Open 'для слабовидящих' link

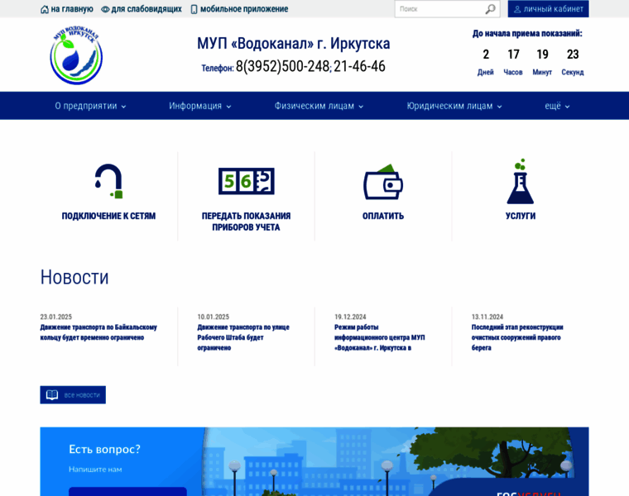point(146,9)
